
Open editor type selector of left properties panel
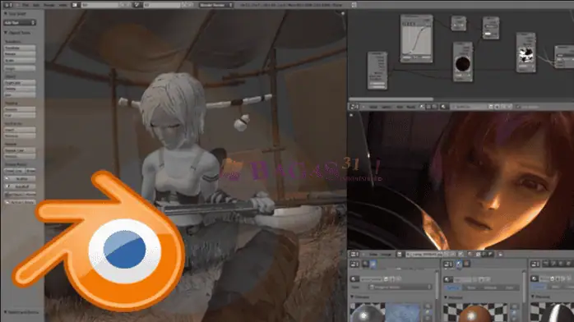click(x=354, y=264)
